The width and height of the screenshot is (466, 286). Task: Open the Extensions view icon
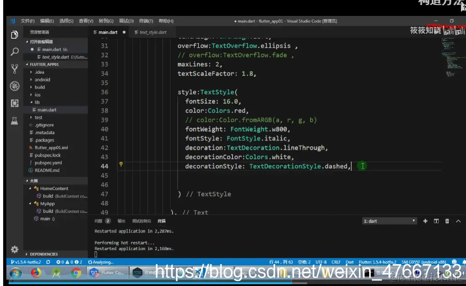point(14,103)
